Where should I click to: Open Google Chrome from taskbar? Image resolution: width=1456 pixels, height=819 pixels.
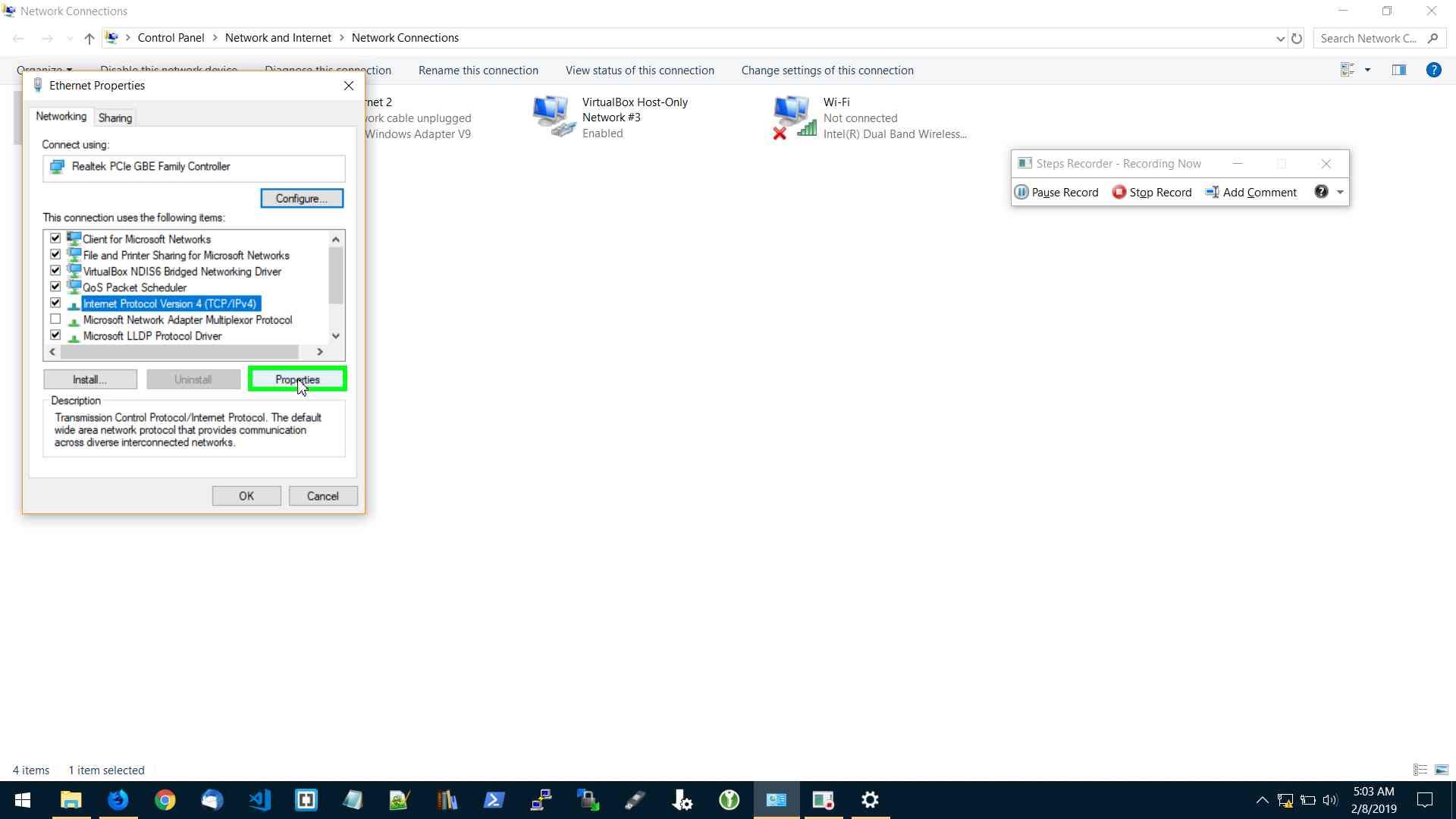coord(165,800)
